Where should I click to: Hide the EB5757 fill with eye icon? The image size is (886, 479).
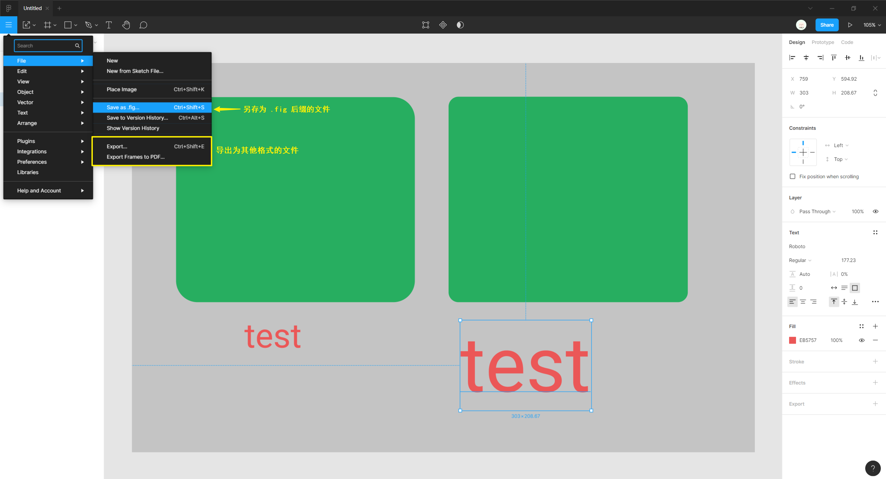(861, 340)
